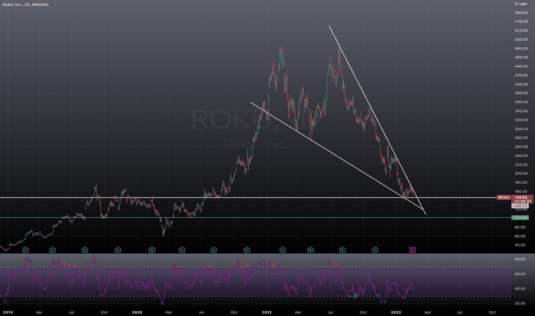This screenshot has height=316, width=535.
Task: Open the November 2019 earnings E marker
Action: (118, 250)
